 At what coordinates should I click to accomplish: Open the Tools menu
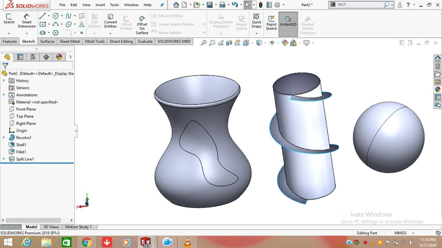114,5
